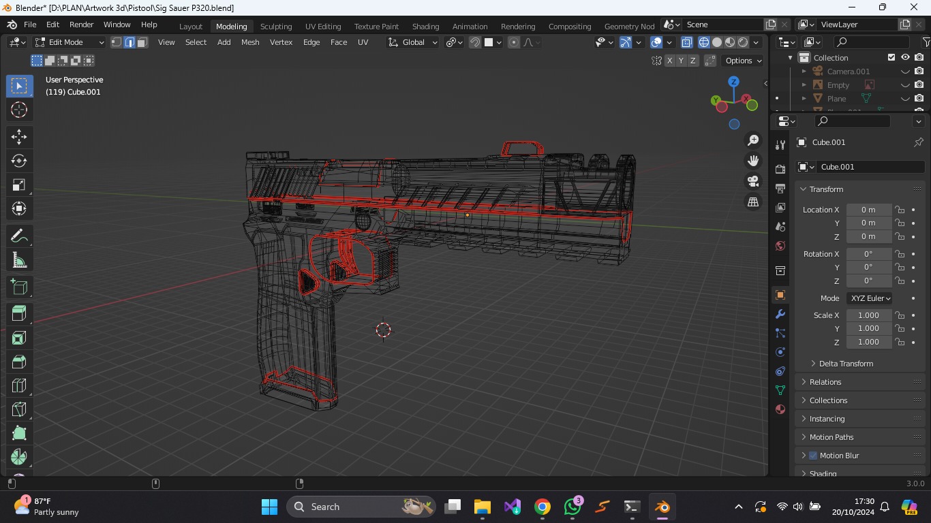Collapse the Transform panel
Image resolution: width=931 pixels, height=523 pixels.
pyautogui.click(x=826, y=189)
